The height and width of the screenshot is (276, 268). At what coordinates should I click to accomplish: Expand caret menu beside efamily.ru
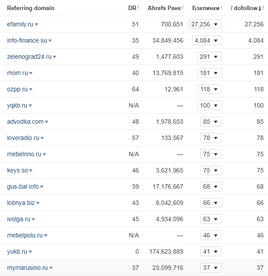tap(36, 25)
